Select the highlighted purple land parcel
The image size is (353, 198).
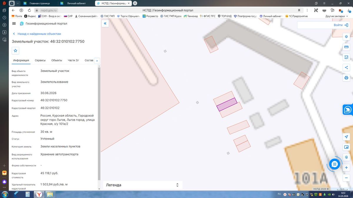coord(227,104)
